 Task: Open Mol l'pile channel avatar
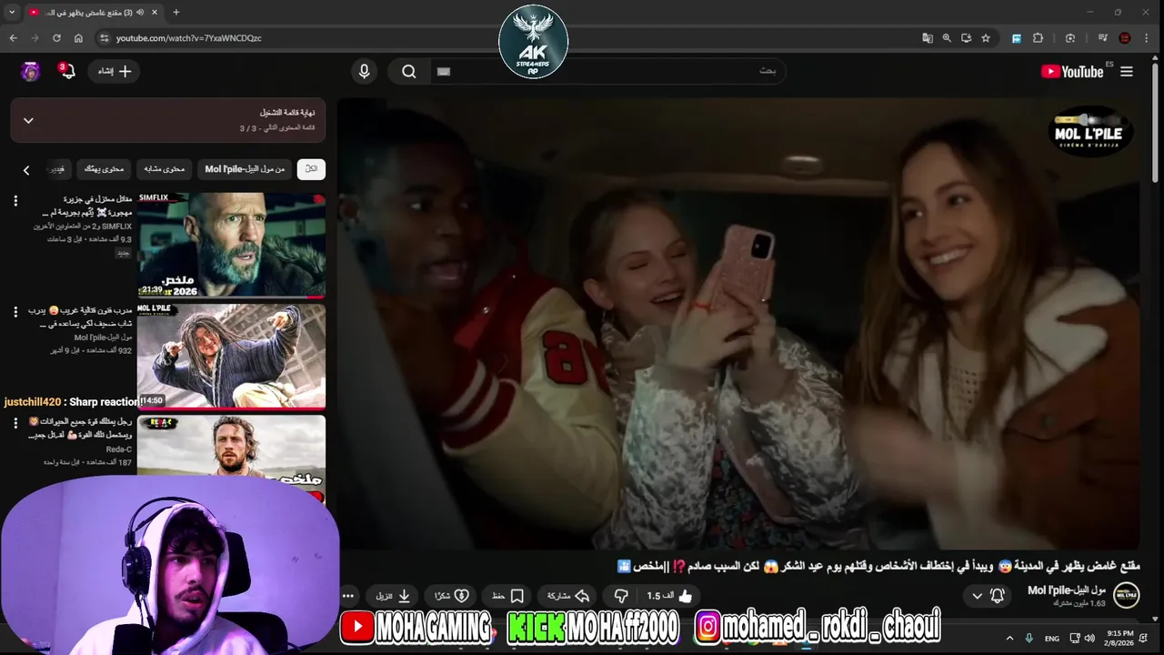point(1127,595)
